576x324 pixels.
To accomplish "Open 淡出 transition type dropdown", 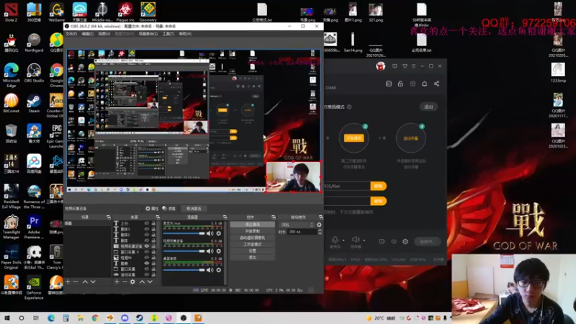I will point(297,225).
